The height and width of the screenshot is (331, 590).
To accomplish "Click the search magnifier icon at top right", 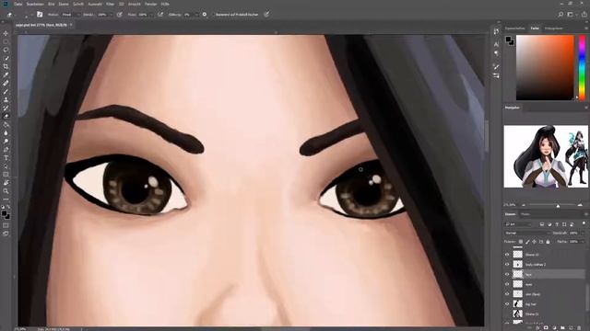I will pos(560,15).
